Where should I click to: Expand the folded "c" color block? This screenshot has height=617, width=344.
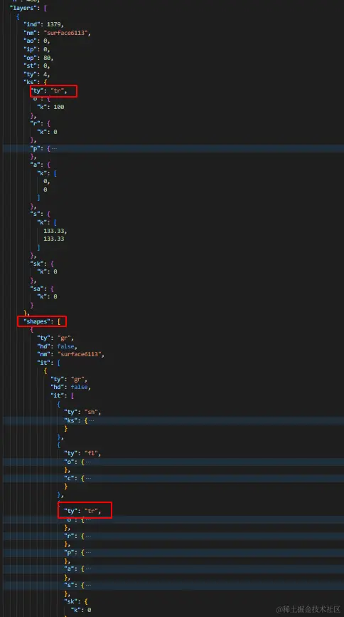click(88, 479)
